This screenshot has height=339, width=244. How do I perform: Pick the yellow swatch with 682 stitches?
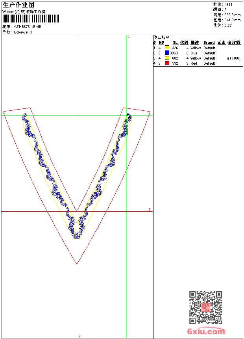click(x=167, y=58)
